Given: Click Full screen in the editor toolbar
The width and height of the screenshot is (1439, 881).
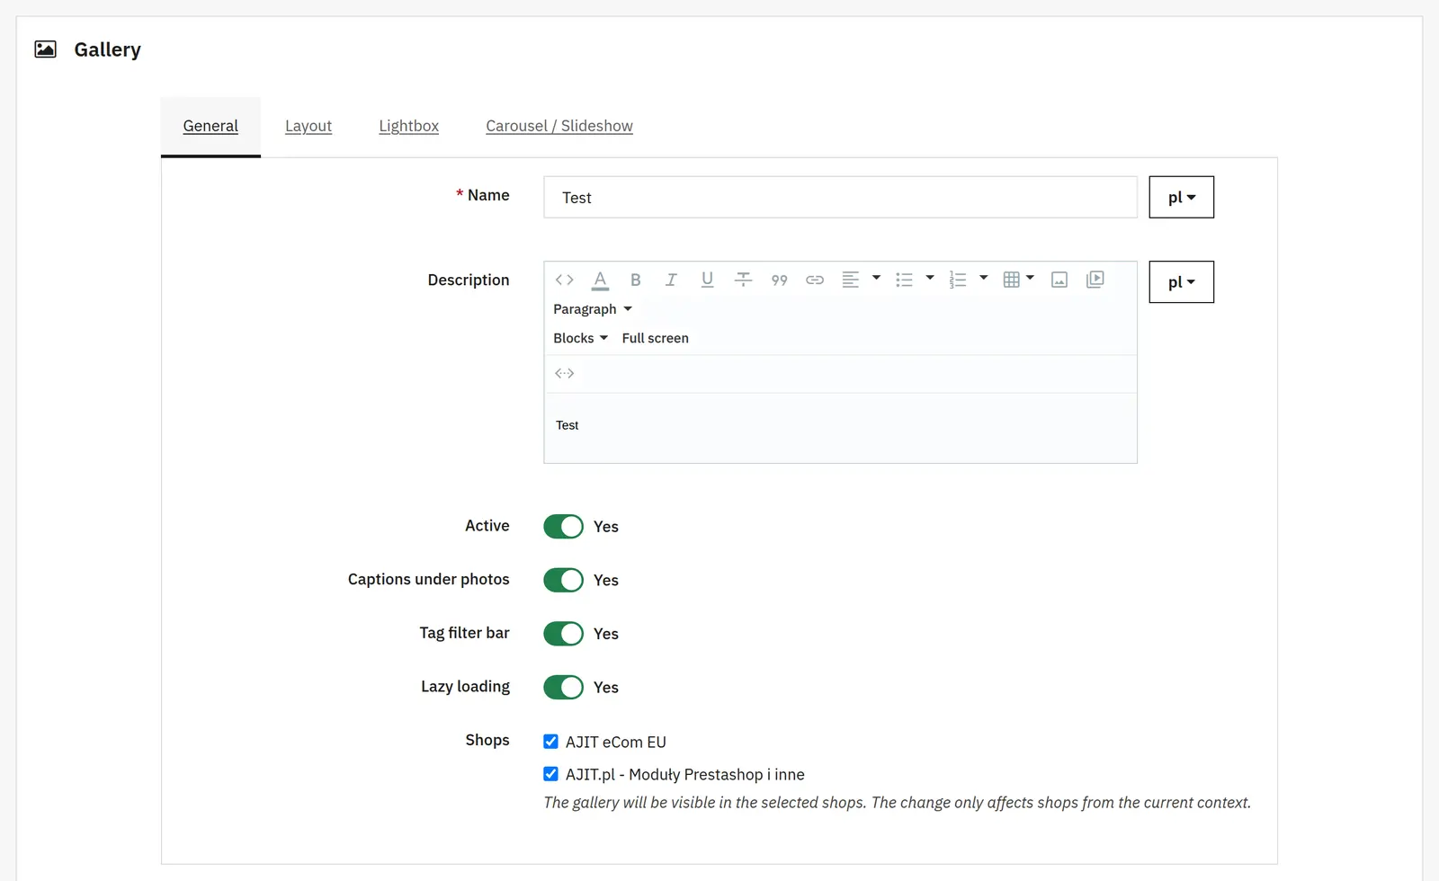Looking at the screenshot, I should [655, 338].
